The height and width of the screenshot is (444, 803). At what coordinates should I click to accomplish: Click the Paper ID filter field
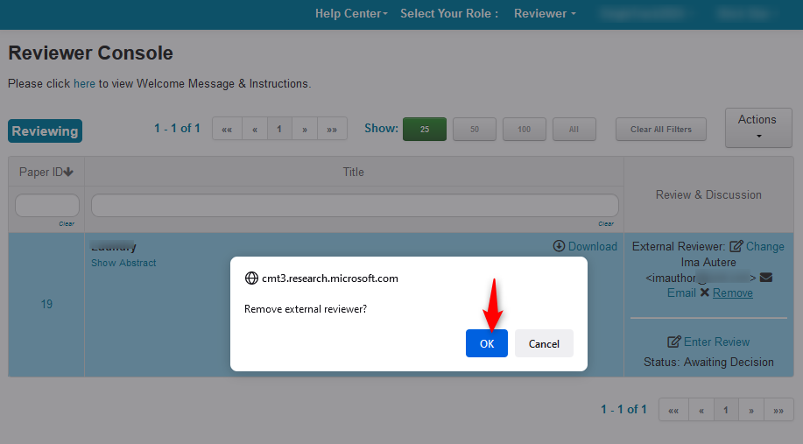[x=47, y=205]
